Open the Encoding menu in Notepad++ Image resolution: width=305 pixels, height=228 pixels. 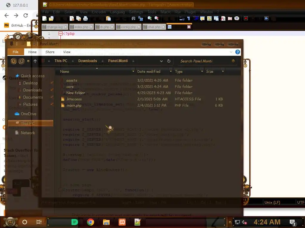tap(99, 12)
